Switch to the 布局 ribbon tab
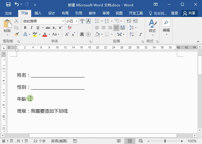The width and height of the screenshot is (202, 144). click(65, 13)
